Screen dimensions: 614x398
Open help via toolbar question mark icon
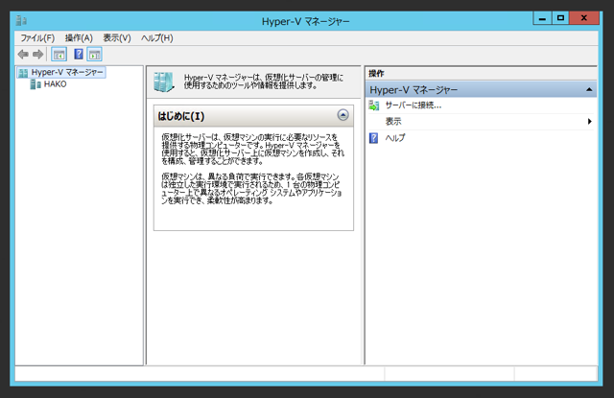coord(79,54)
